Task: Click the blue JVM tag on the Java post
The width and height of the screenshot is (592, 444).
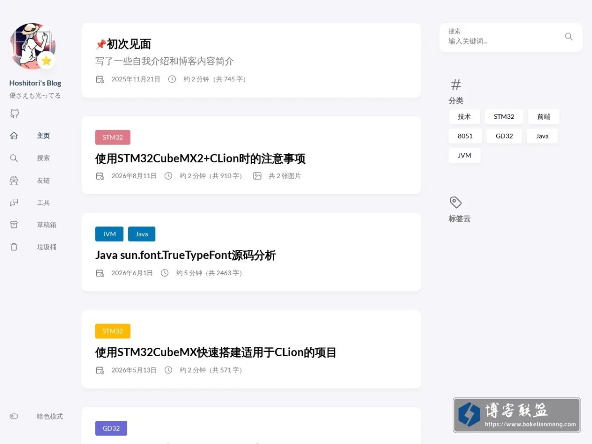Action: click(x=110, y=234)
